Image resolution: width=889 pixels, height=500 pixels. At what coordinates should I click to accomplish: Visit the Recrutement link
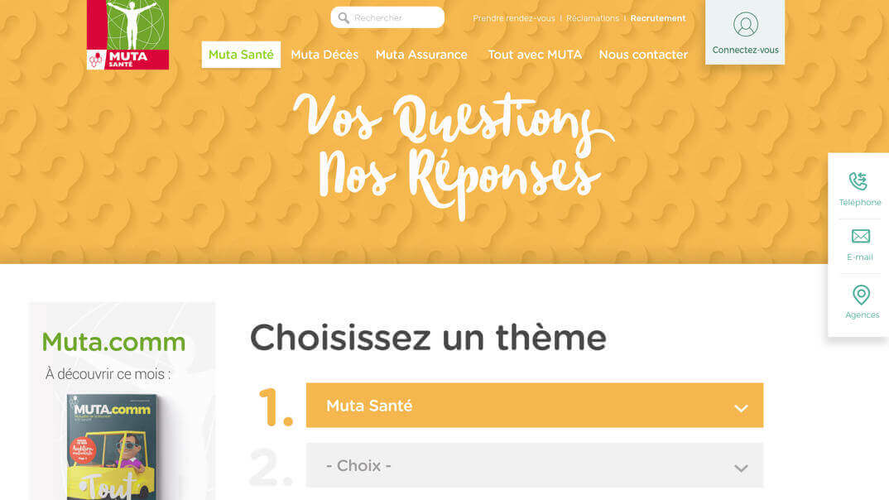pyautogui.click(x=658, y=18)
